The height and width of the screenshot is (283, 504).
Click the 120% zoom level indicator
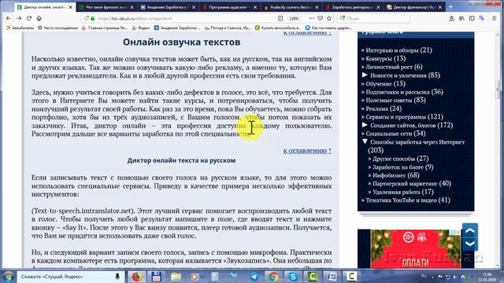click(294, 18)
